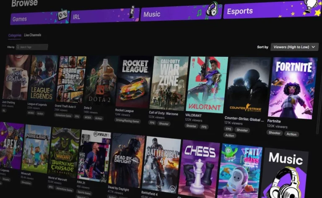Image resolution: width=322 pixels, height=198 pixels.
Task: Click the Just Chatting title link
Action: [x=8, y=102]
